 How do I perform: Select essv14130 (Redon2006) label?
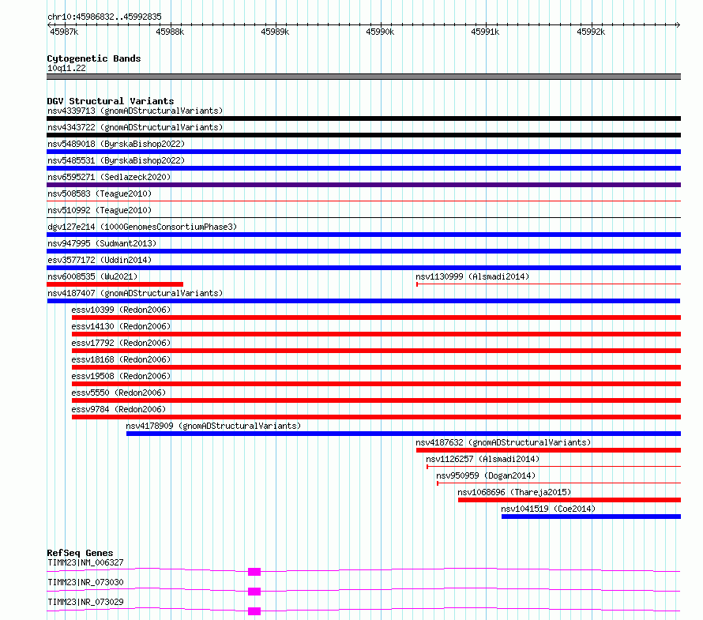(x=121, y=326)
